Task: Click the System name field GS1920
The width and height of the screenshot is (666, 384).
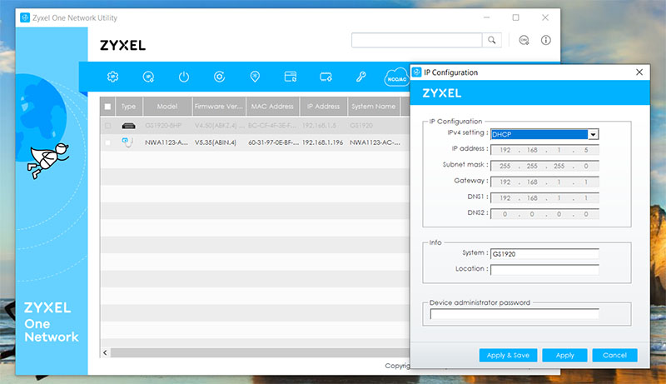Action: [544, 253]
